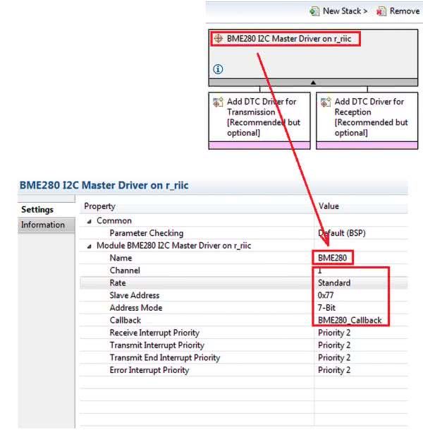Click the Remove stack icon

[381, 11]
